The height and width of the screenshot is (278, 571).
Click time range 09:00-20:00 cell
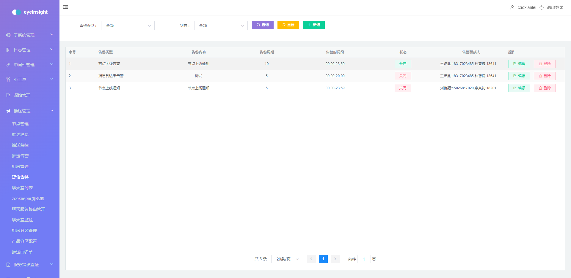click(x=335, y=76)
